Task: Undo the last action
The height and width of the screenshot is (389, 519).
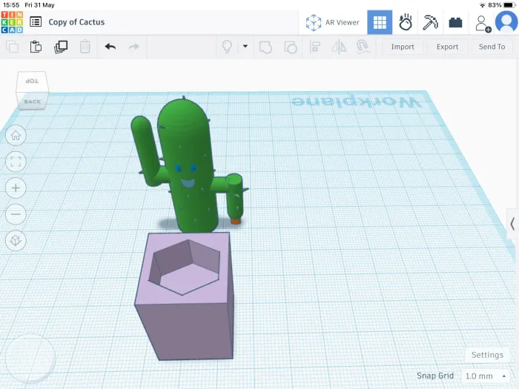Action: 110,47
